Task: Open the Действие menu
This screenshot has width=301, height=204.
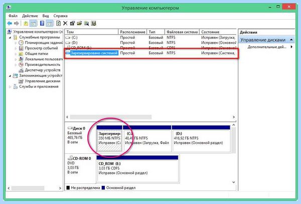Action: coord(30,16)
